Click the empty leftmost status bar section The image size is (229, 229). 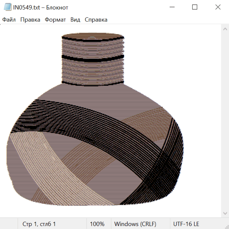[x=9, y=224]
